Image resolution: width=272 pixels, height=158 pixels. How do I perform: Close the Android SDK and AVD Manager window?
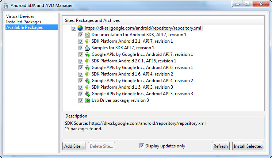261,4
